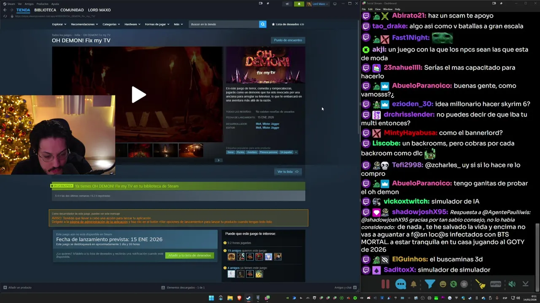Click the Punto de encuentro button
The width and height of the screenshot is (540, 303).
tap(288, 40)
